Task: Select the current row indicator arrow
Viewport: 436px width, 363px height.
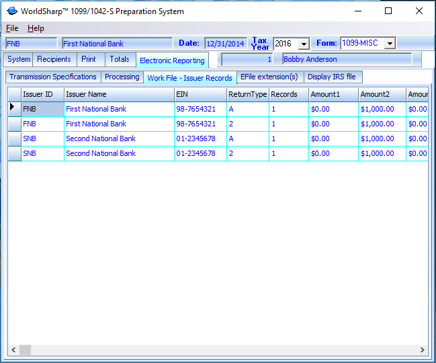Action: pos(13,109)
